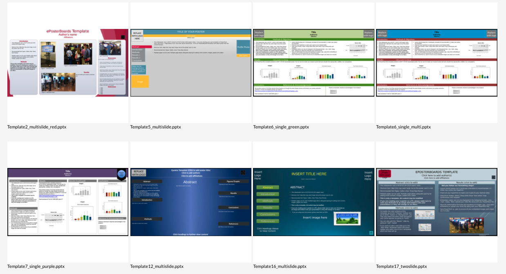Screen dimensions: 506x274
Task: Click the Profile Photo box in Template5
Action: (x=243, y=47)
